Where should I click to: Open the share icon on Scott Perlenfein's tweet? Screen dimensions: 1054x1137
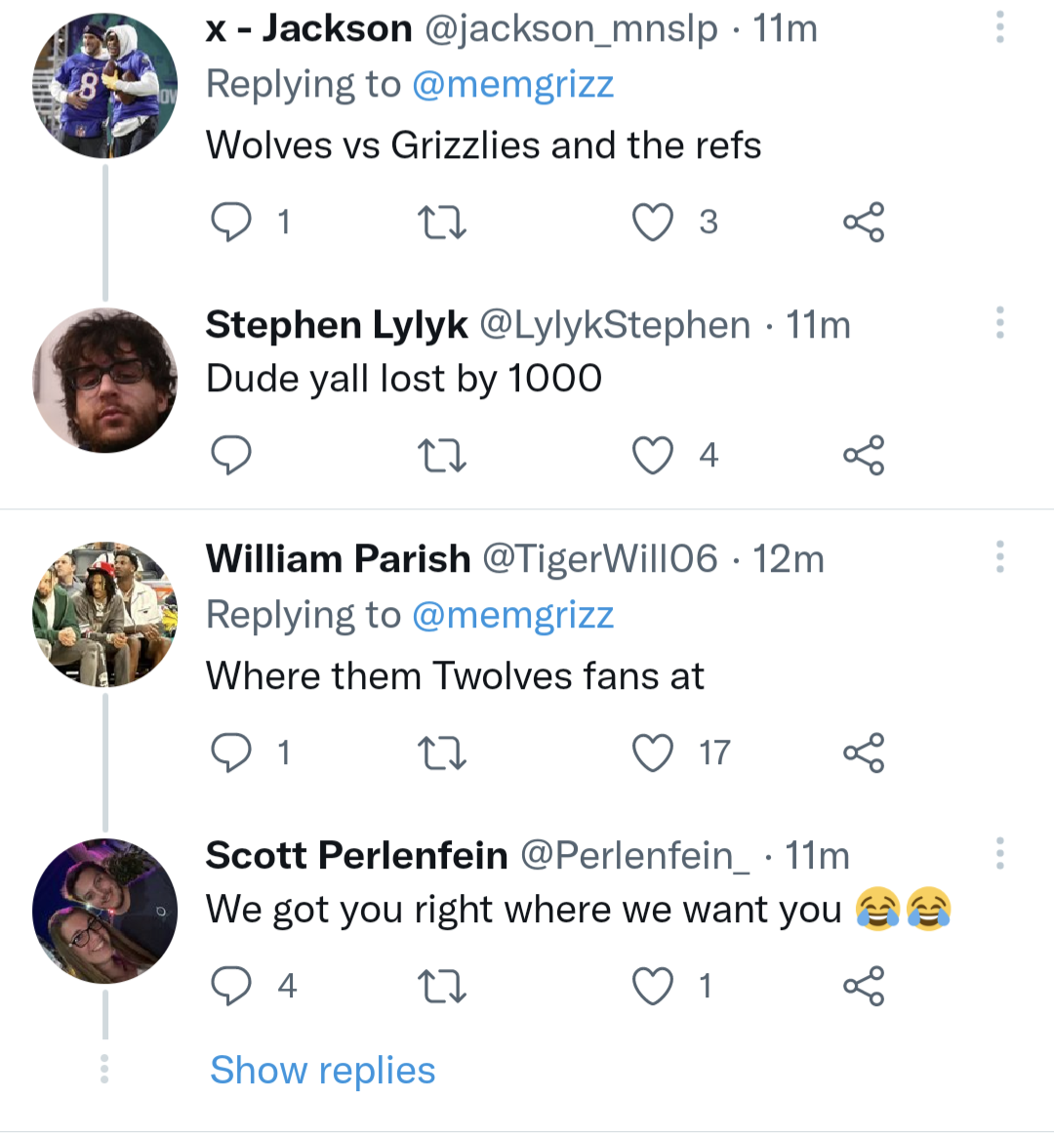tap(863, 986)
